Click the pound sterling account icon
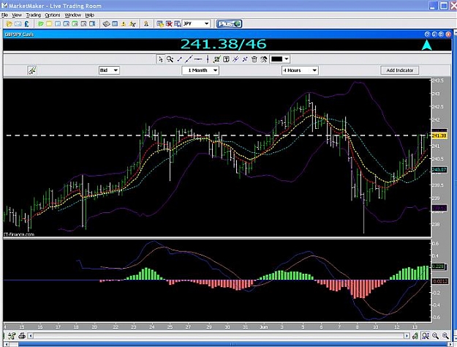 26,24
